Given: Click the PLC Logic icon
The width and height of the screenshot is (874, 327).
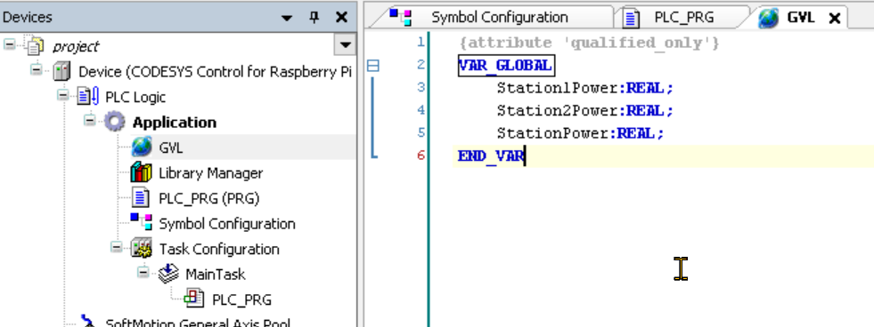Looking at the screenshot, I should click(x=88, y=97).
